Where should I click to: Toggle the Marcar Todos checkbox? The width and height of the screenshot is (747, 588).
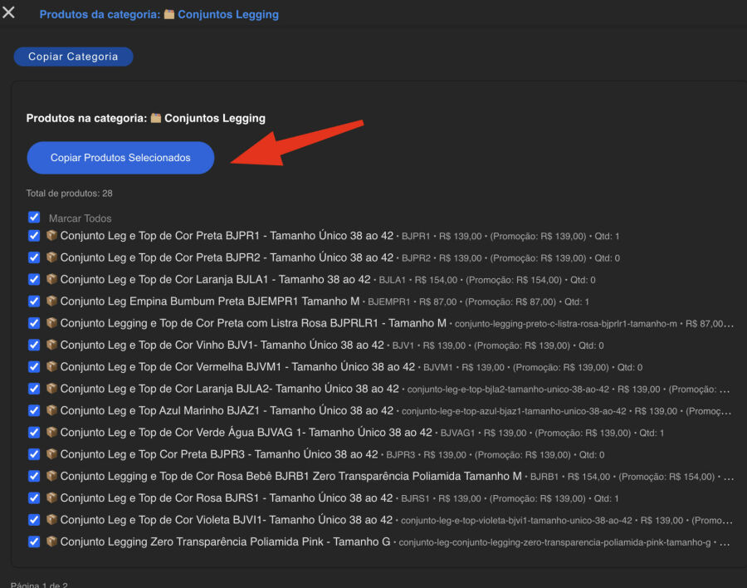34,218
